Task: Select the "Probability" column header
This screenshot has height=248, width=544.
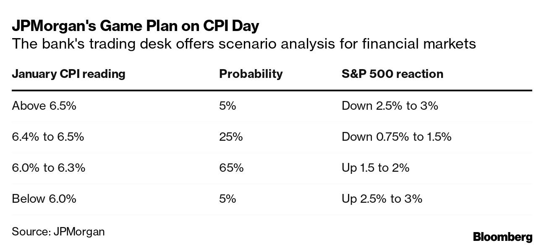Action: tap(251, 74)
